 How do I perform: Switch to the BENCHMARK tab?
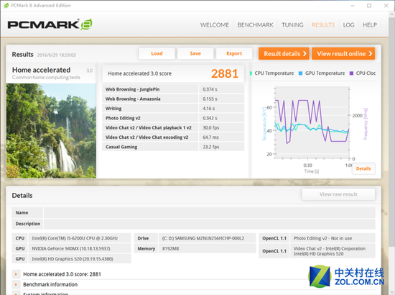pyautogui.click(x=255, y=25)
